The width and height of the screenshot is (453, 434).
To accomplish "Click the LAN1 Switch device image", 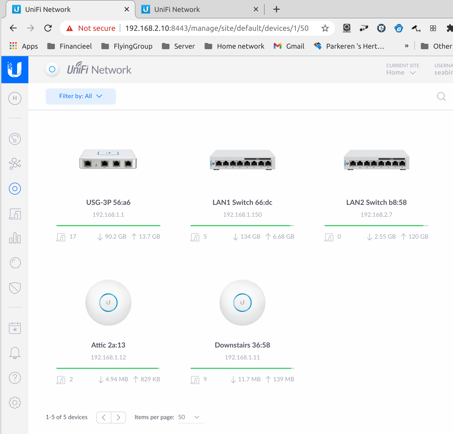I will point(242,160).
